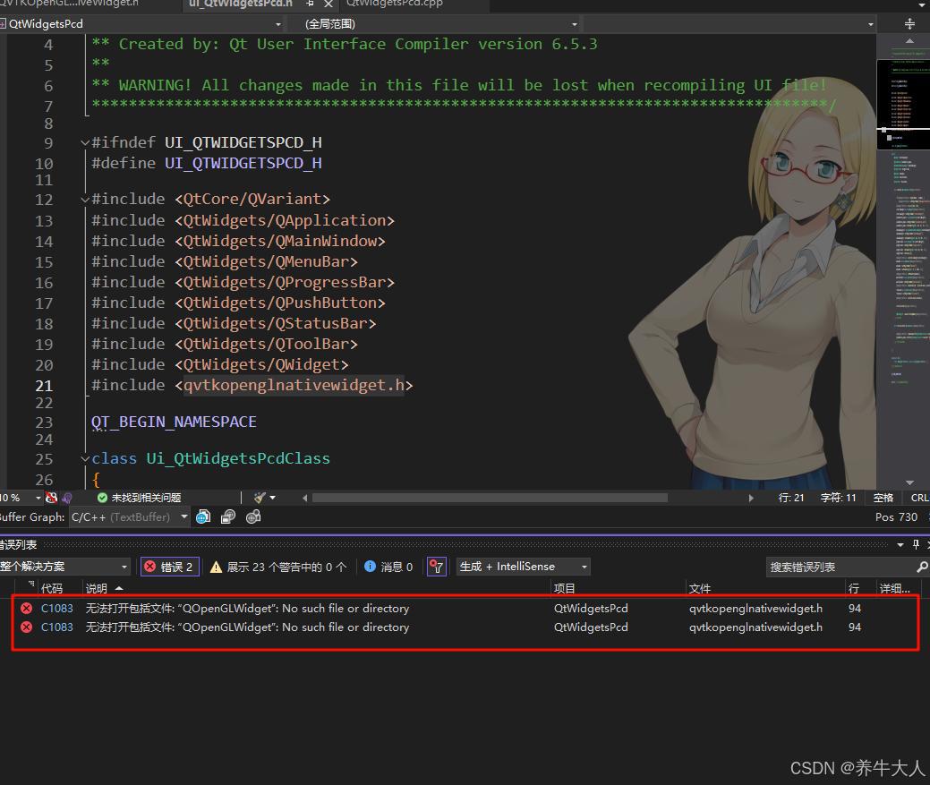Open the second C1083 error code link

coord(57,627)
